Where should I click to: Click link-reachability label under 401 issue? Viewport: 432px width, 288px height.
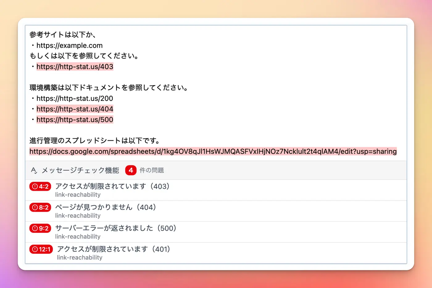pos(80,257)
